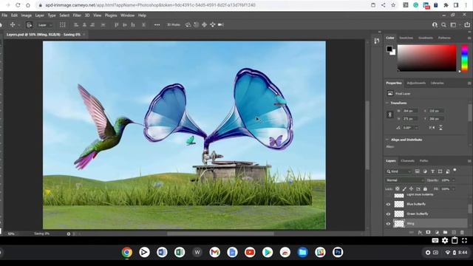This screenshot has height=266, width=473.
Task: Click the 3D rotate mode icon
Action: click(188, 24)
